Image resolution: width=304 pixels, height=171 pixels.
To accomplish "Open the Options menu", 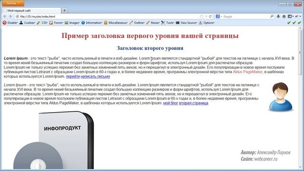I will (209, 23).
